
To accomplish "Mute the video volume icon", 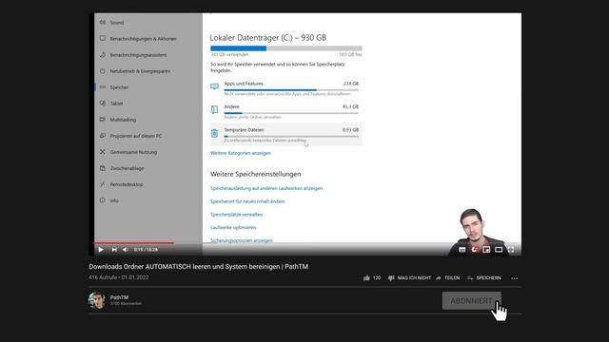I will point(125,250).
